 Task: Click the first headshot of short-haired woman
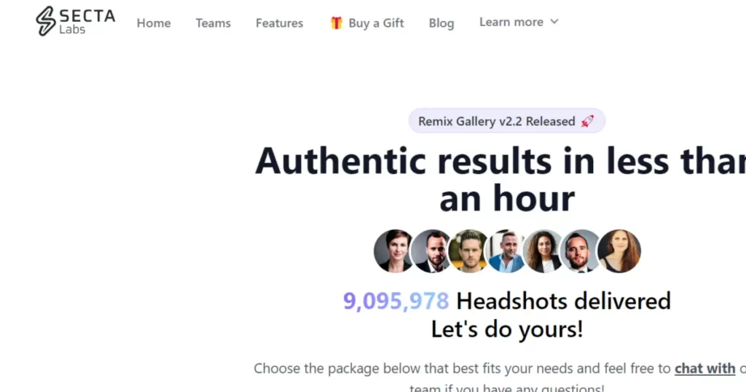point(394,251)
